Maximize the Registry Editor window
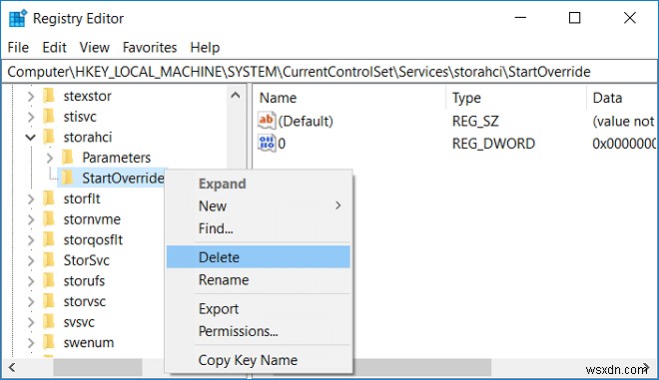Screen dimensions: 659x380 [x=574, y=18]
